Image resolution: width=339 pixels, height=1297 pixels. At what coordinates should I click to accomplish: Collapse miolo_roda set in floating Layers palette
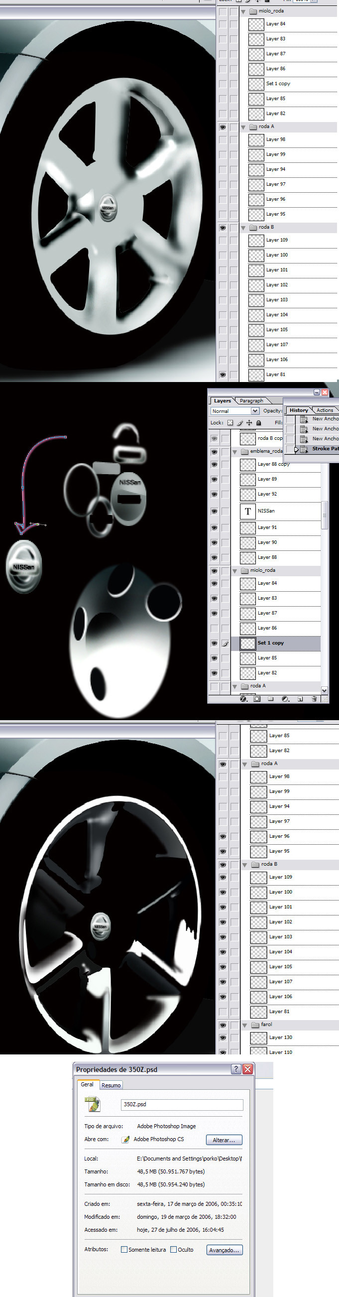(x=235, y=571)
